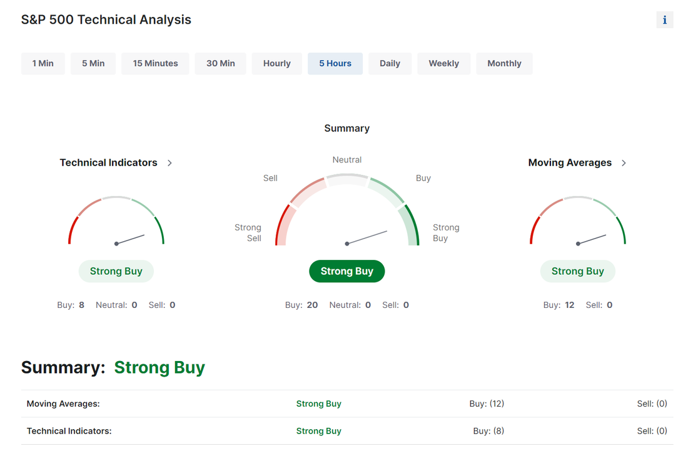The height and width of the screenshot is (456, 688).
Task: Switch to 15 Minutes timeframe
Action: click(155, 64)
